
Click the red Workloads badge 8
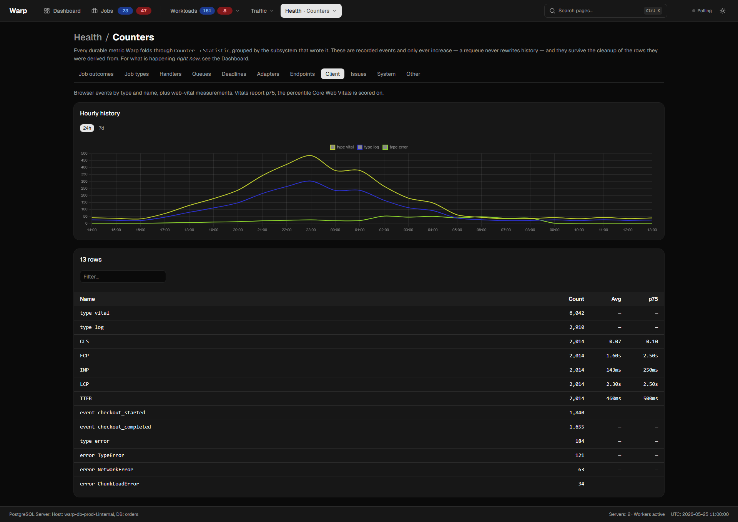coord(225,11)
